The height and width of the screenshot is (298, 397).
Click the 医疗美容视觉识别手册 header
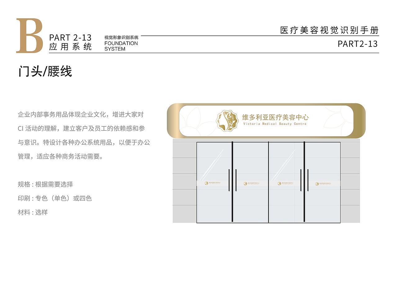point(329,30)
